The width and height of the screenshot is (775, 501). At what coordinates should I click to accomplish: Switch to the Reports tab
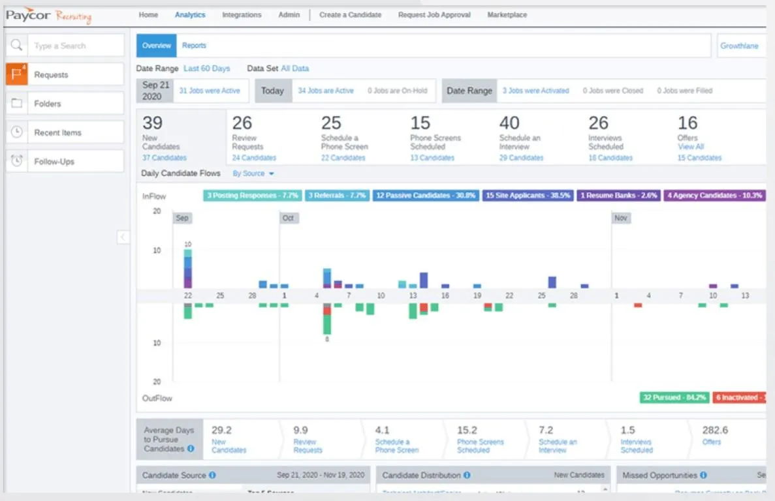coord(194,46)
